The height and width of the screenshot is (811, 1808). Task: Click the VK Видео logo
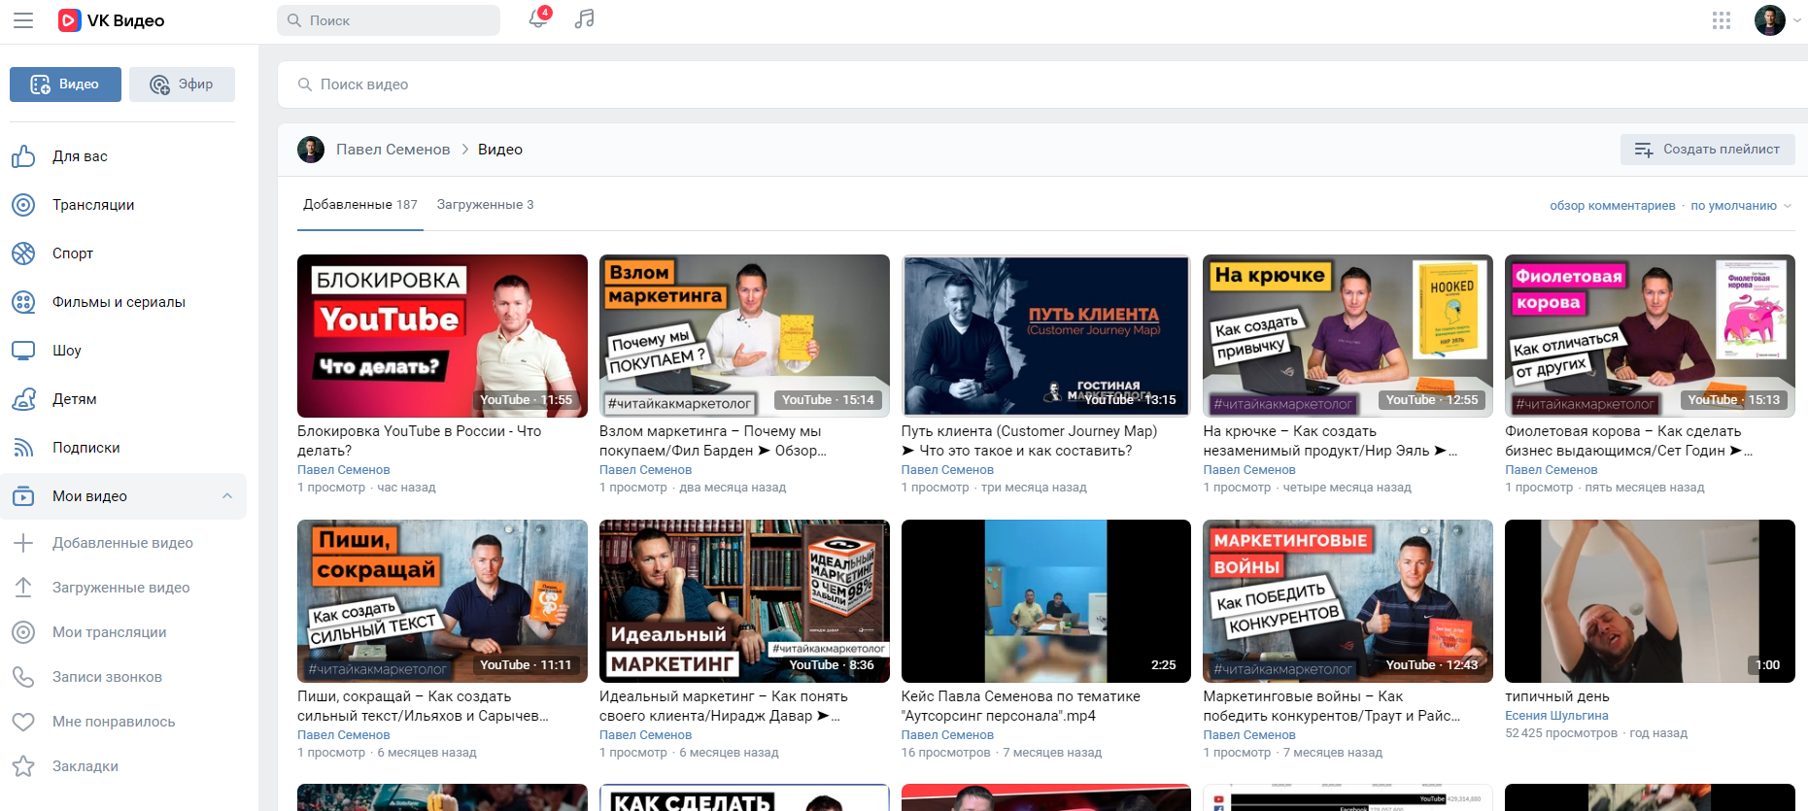[111, 20]
